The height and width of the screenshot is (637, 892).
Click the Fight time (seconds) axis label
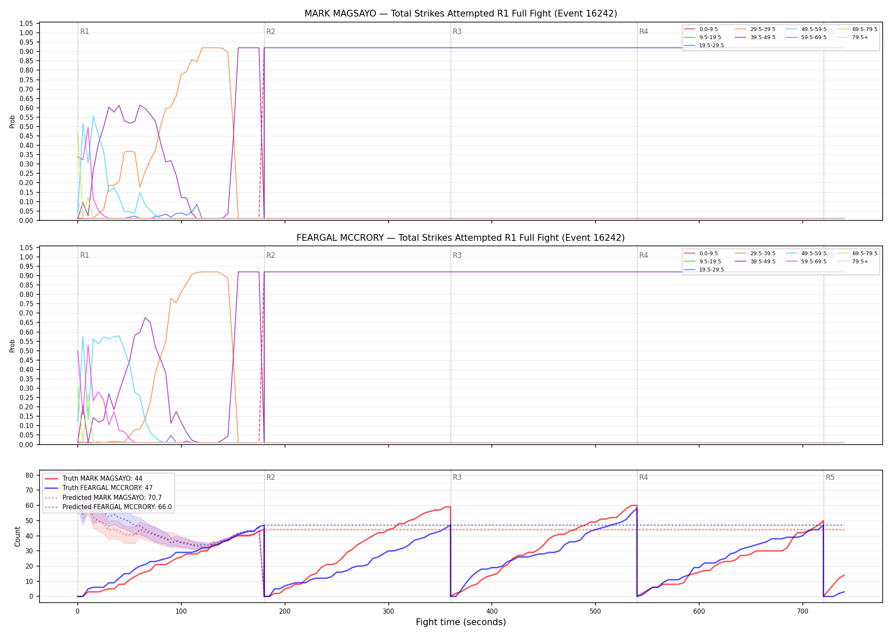(461, 622)
